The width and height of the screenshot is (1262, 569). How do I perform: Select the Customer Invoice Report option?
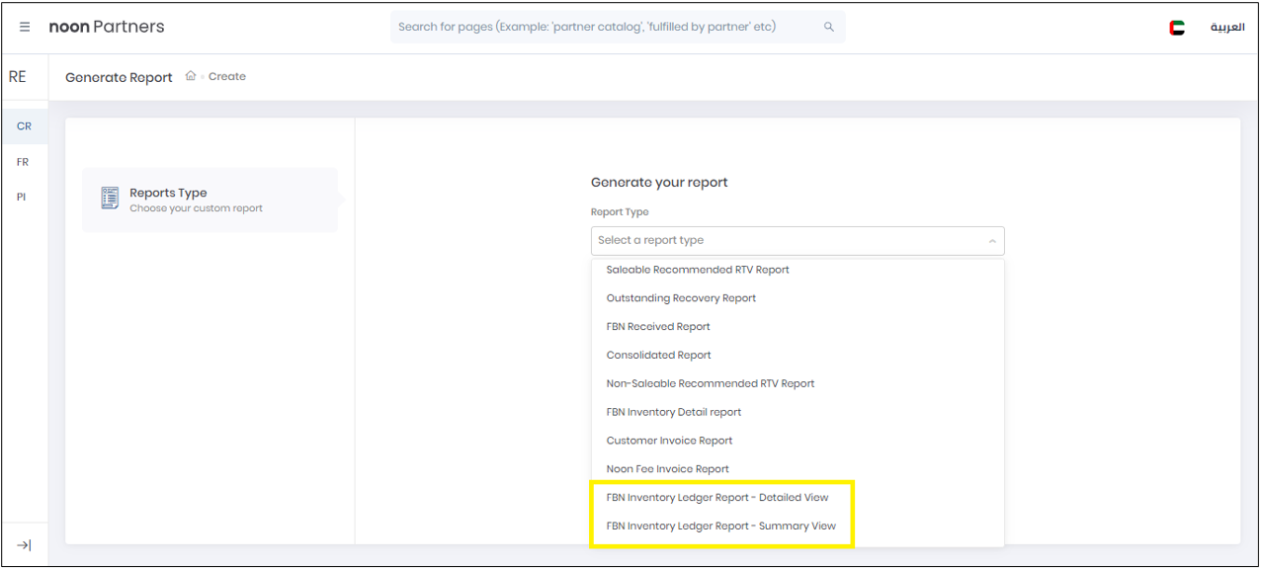click(669, 440)
